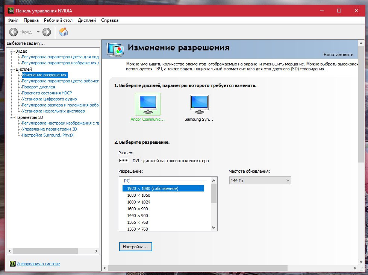
Task: Open the Правка menu
Action: pyautogui.click(x=31, y=20)
